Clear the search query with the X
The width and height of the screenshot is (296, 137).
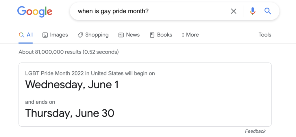pyautogui.click(x=234, y=11)
